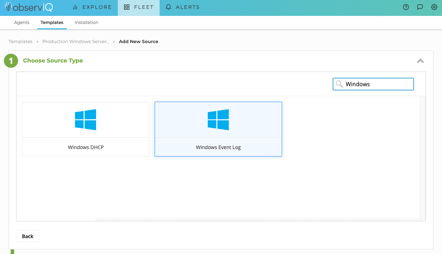This screenshot has width=442, height=254.
Task: Collapse the Choose Source Type section
Action: click(420, 61)
